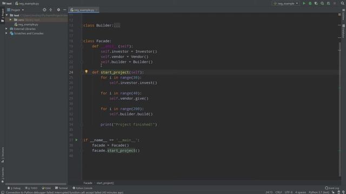Image resolution: width=346 pixels, height=194 pixels.
Task: Open the Structure vertical sidebar tab
Action: click(2, 155)
